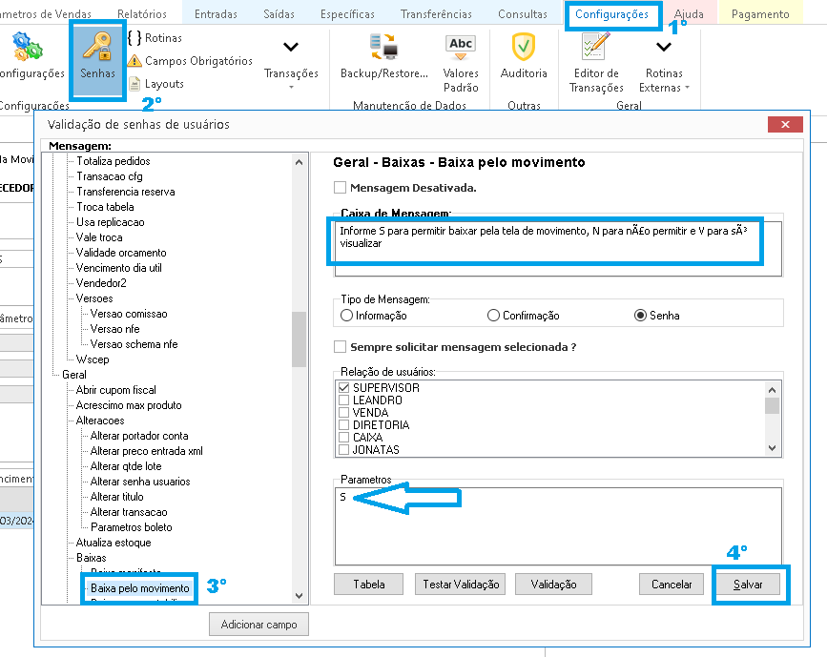The image size is (827, 657).
Task: Open the Entradas ribbon tab
Action: pos(216,14)
